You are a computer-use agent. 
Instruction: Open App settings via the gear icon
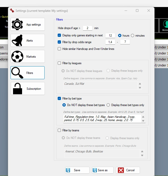point(17,24)
